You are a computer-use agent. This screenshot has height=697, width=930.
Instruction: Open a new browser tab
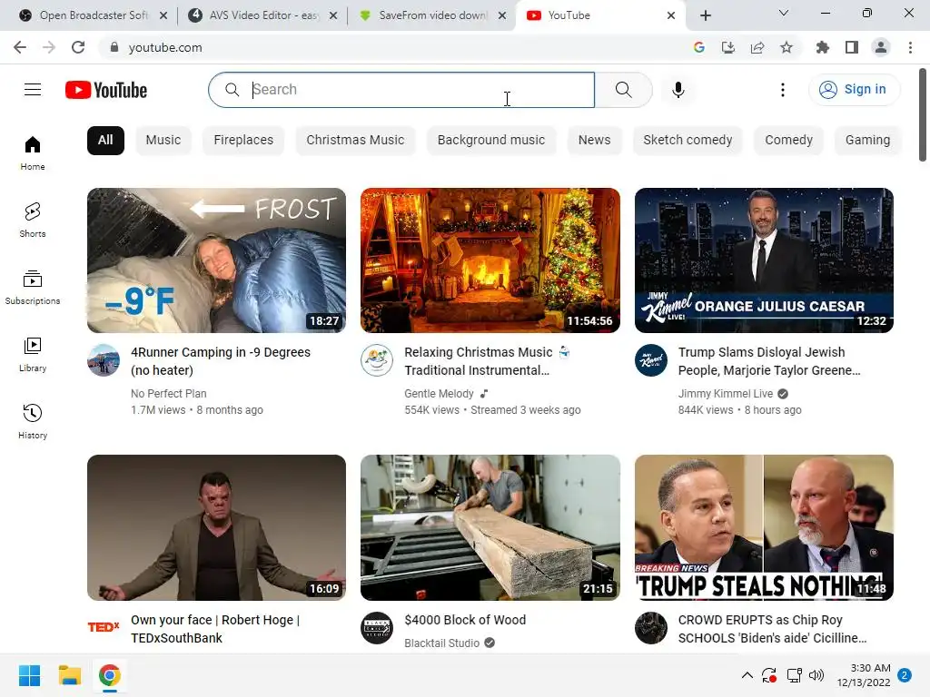pyautogui.click(x=705, y=15)
